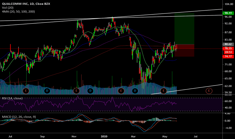Click the 83.00 price axis label

pos(228,40)
